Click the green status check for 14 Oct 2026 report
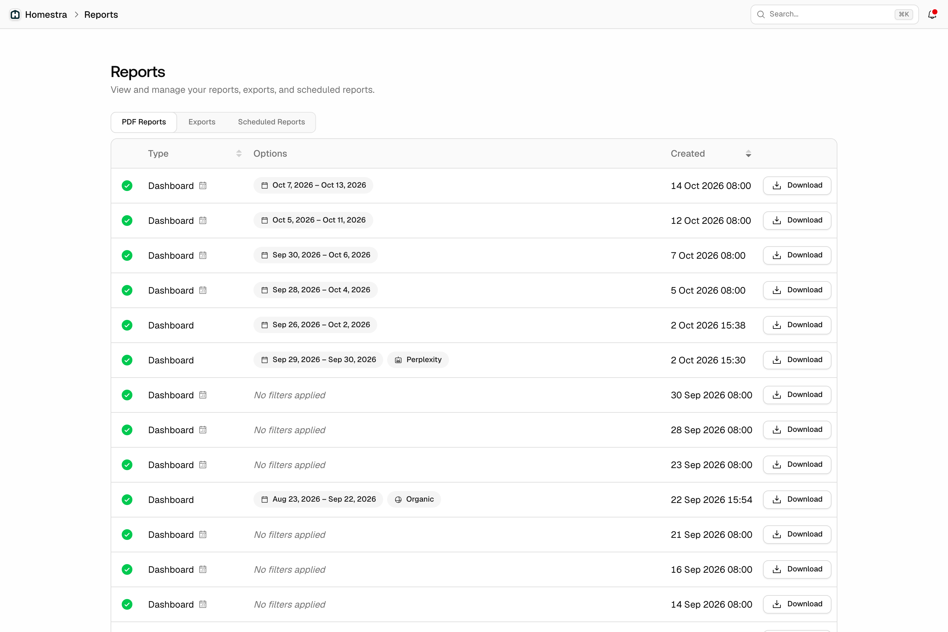This screenshot has height=632, width=948. point(127,185)
